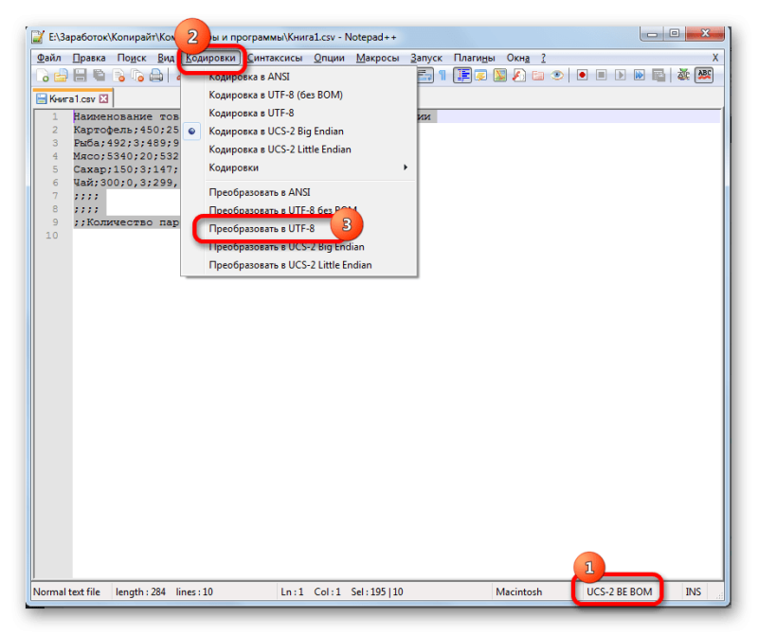Open the Поиск menu
Screen dimensions: 758x635
(132, 58)
